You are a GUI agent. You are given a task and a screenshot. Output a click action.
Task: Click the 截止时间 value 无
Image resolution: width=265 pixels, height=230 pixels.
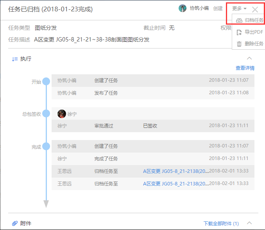[x=172, y=28]
